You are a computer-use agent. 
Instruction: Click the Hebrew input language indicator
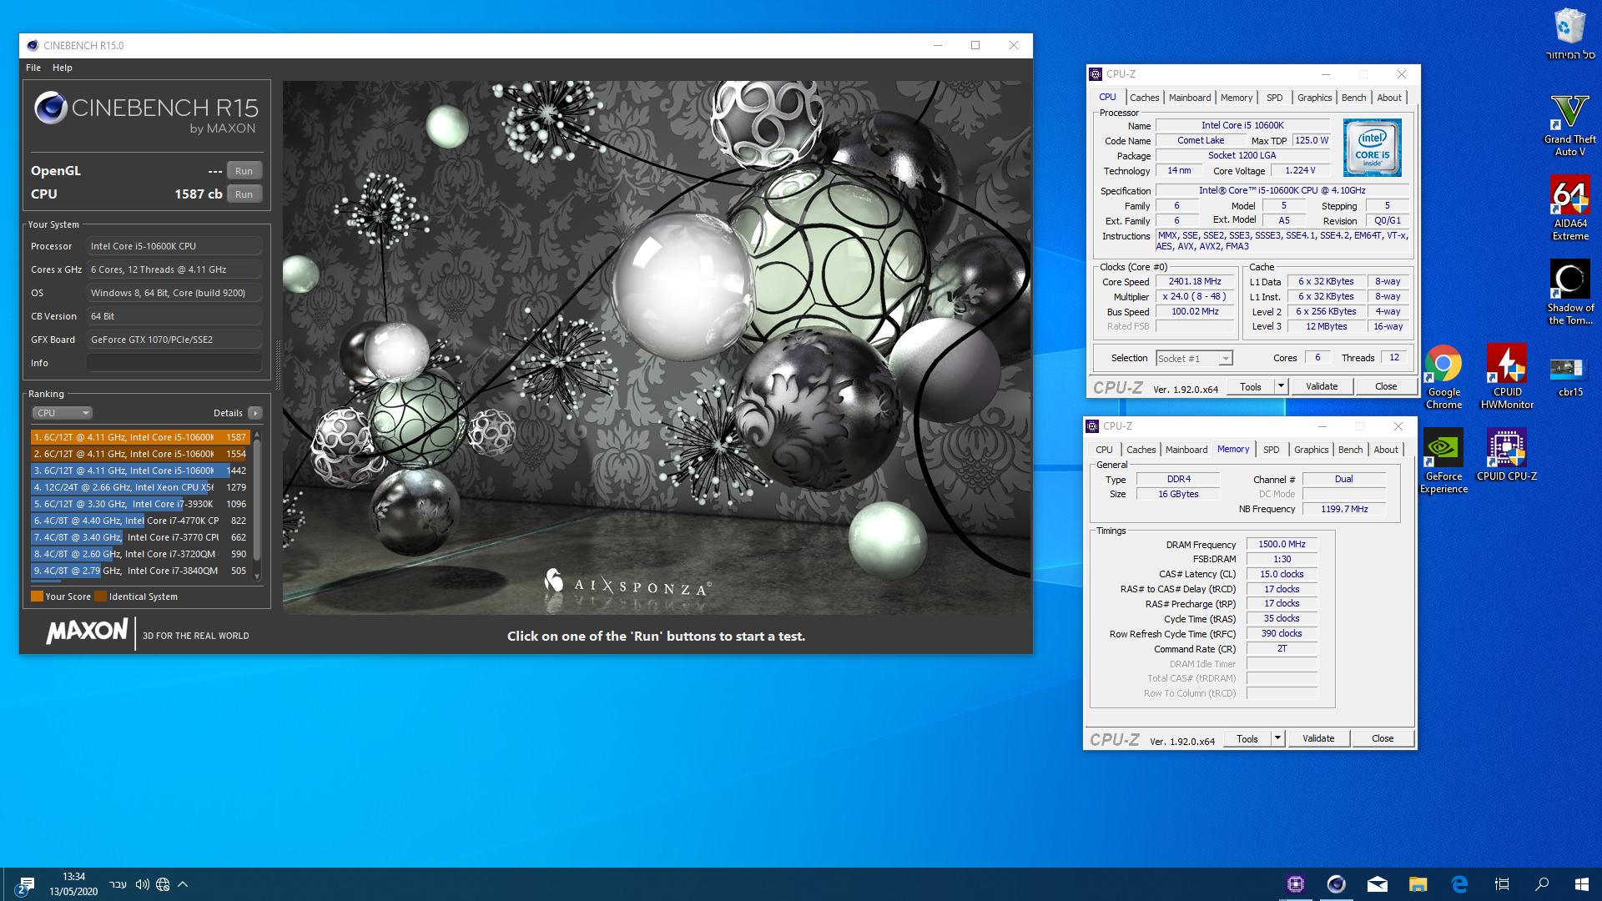[x=118, y=884]
